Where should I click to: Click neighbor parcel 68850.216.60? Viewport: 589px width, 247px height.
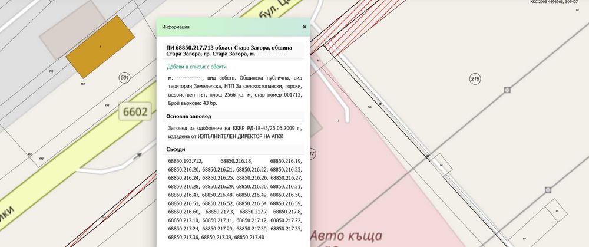[184, 212]
